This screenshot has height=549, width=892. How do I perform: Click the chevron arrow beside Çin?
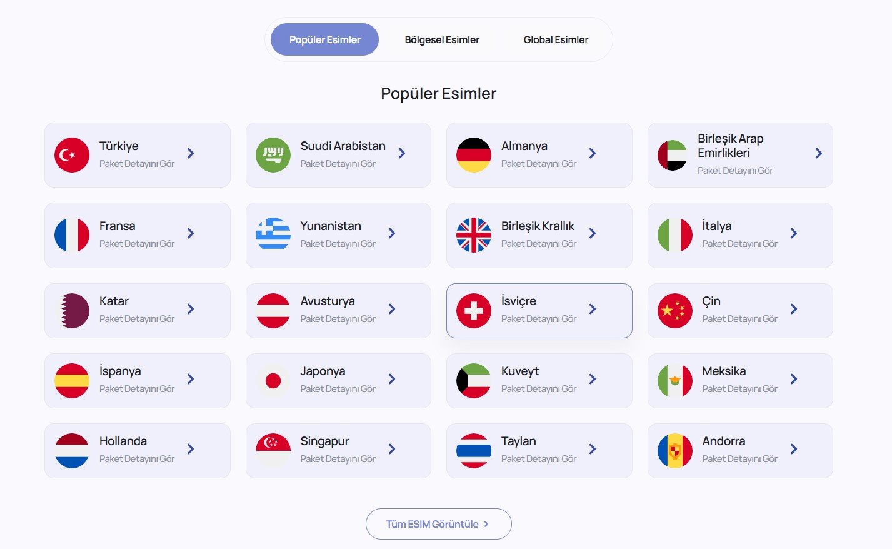tap(794, 309)
